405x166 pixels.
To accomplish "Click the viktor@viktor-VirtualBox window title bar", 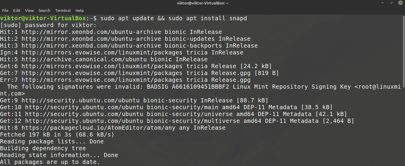I will (x=202, y=3).
